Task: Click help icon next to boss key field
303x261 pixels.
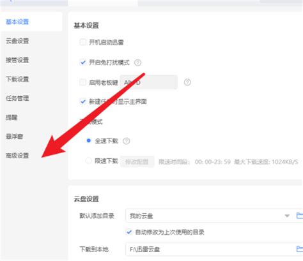Action: [187, 82]
